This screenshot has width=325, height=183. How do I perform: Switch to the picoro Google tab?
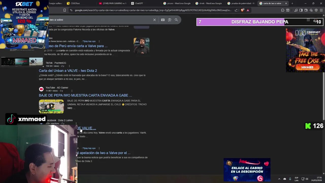[177, 3]
